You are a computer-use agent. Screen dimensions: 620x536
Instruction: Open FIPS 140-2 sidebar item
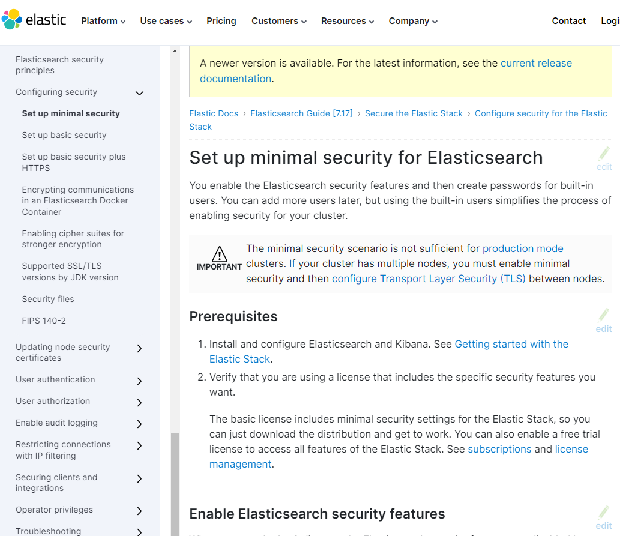tap(44, 321)
